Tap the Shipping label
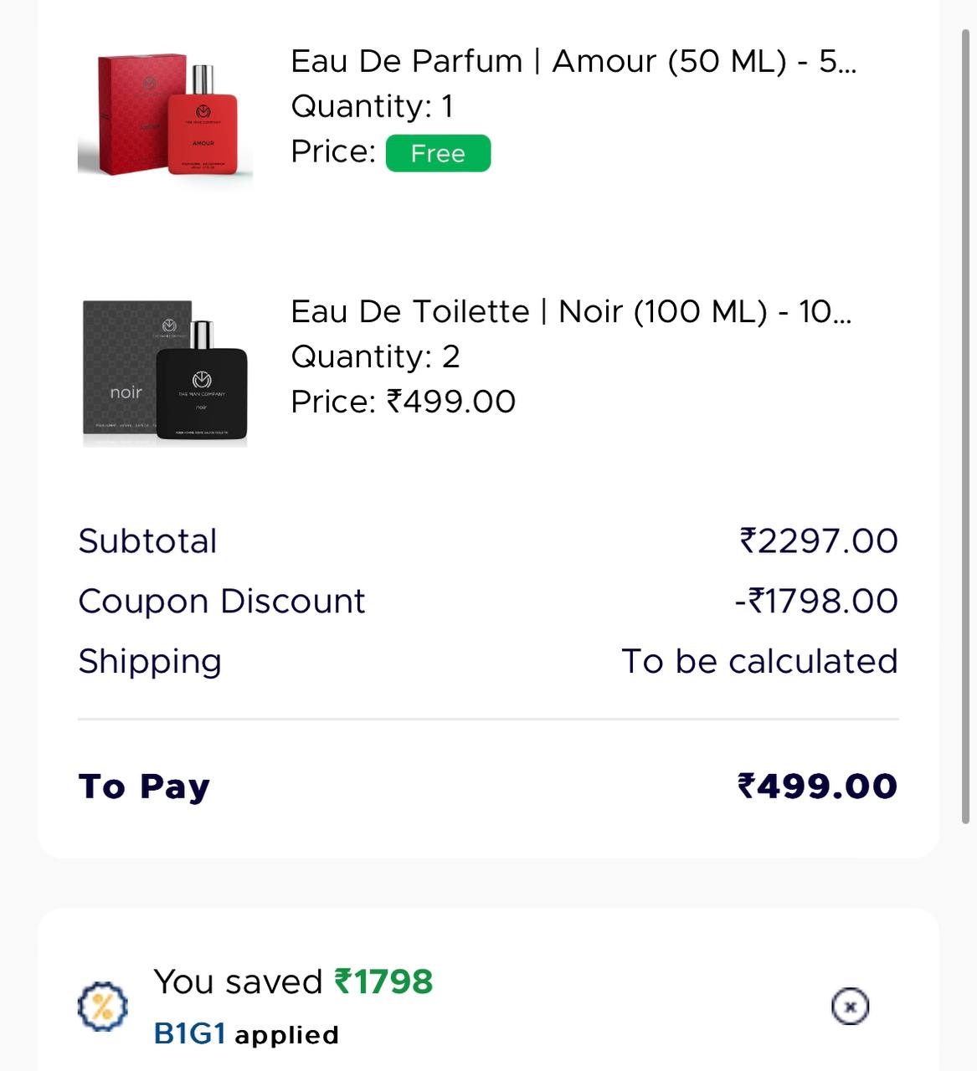 coord(150,661)
